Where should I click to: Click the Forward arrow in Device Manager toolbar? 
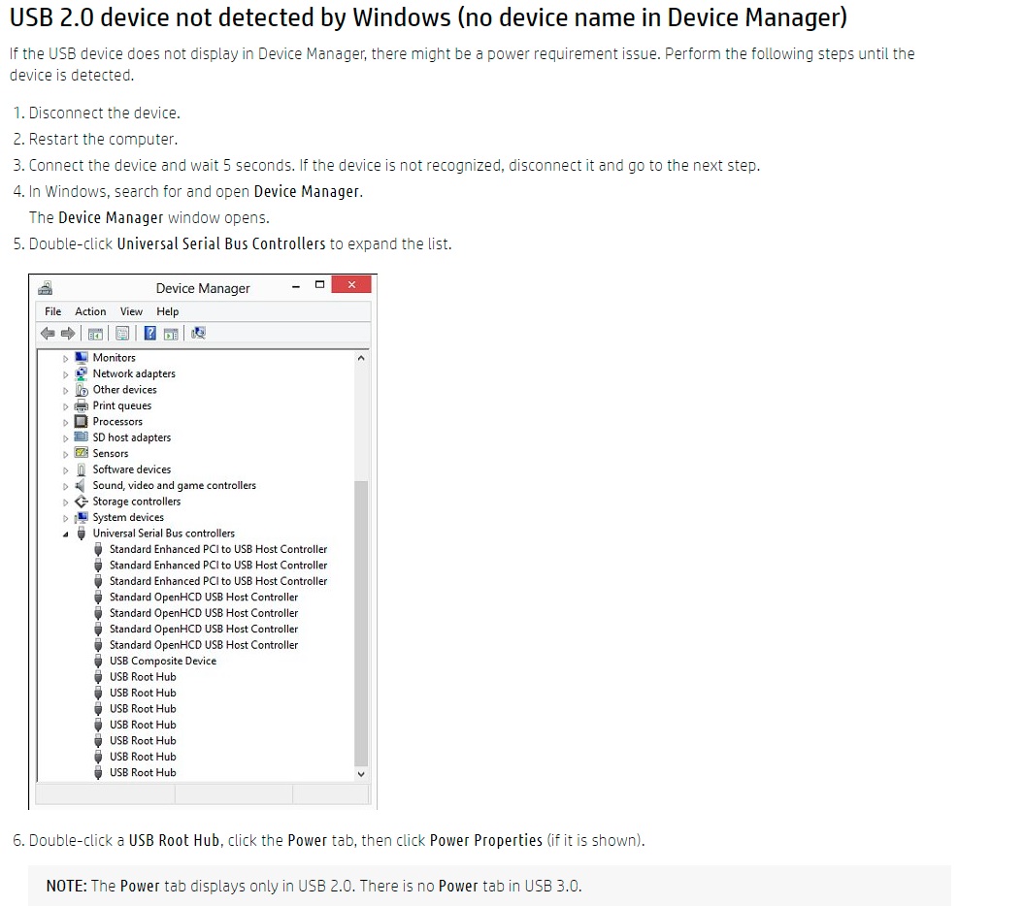68,333
